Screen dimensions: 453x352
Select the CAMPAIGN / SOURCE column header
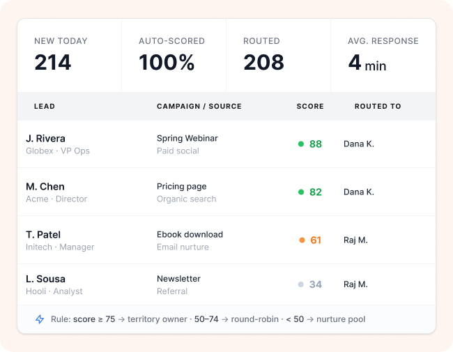[199, 107]
